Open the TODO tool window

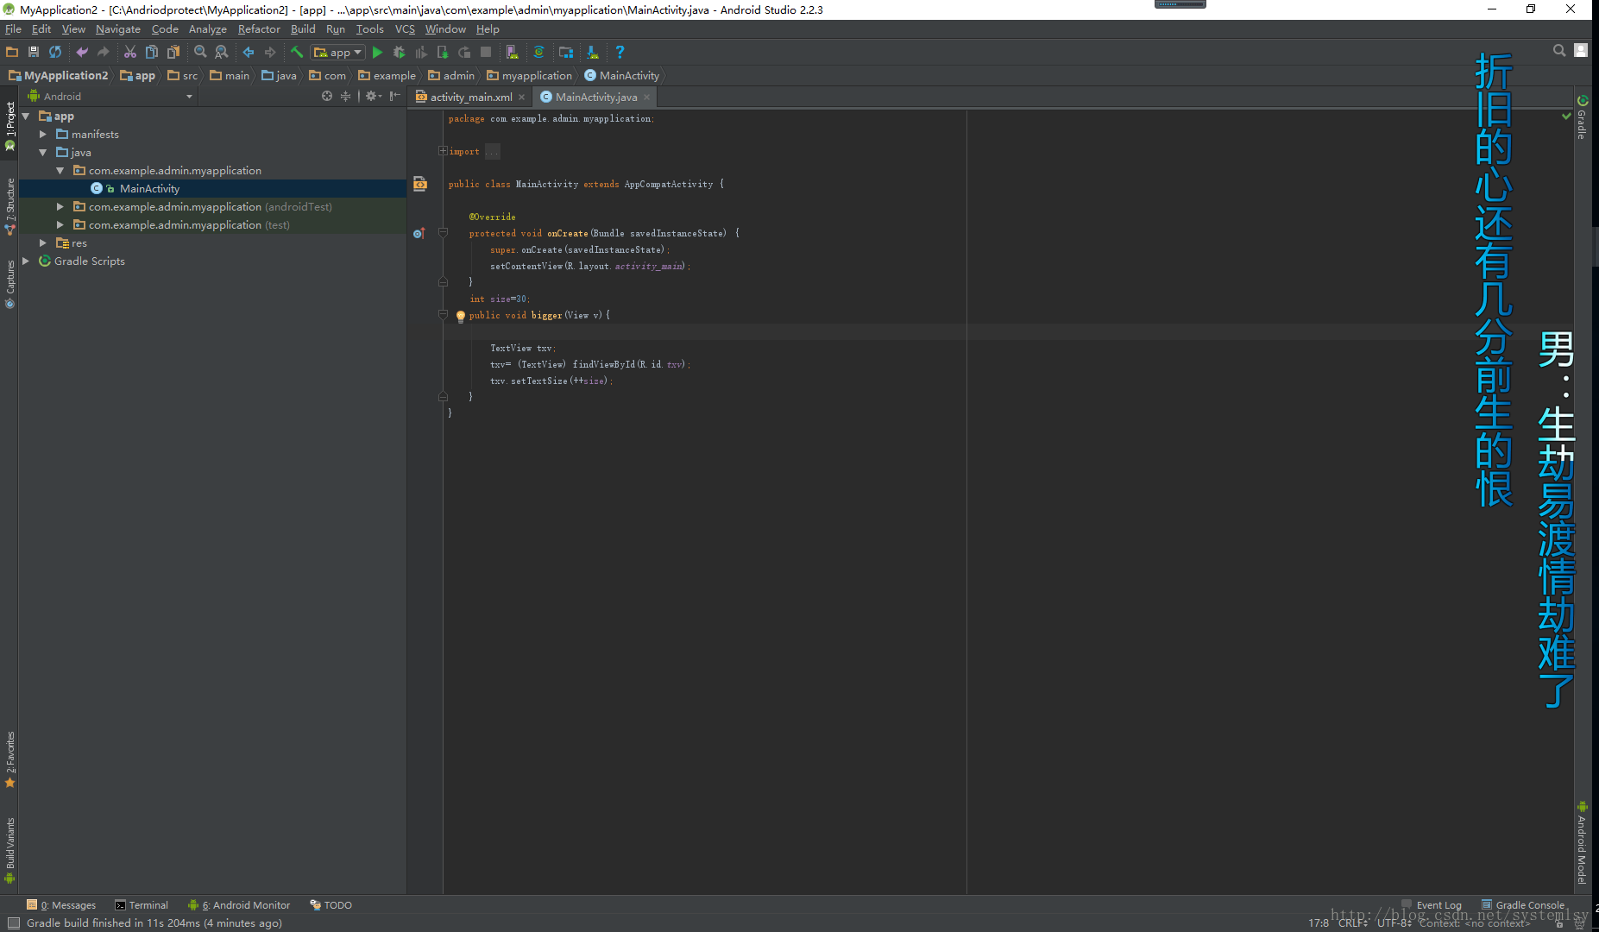331,905
